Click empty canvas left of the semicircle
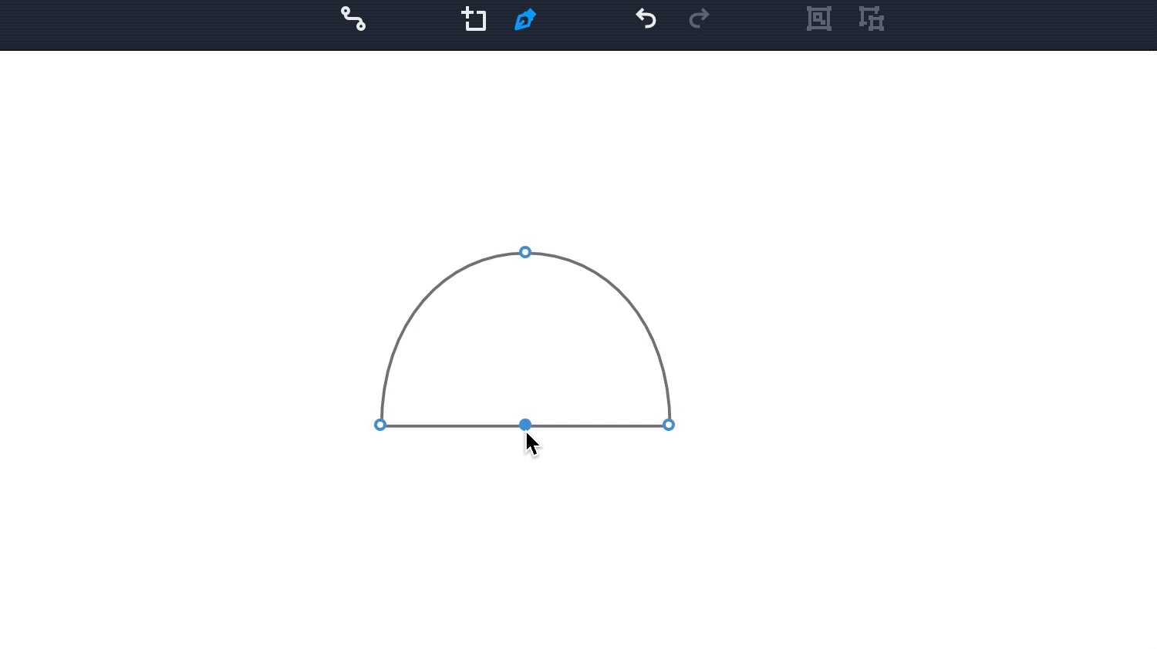 (x=193, y=347)
